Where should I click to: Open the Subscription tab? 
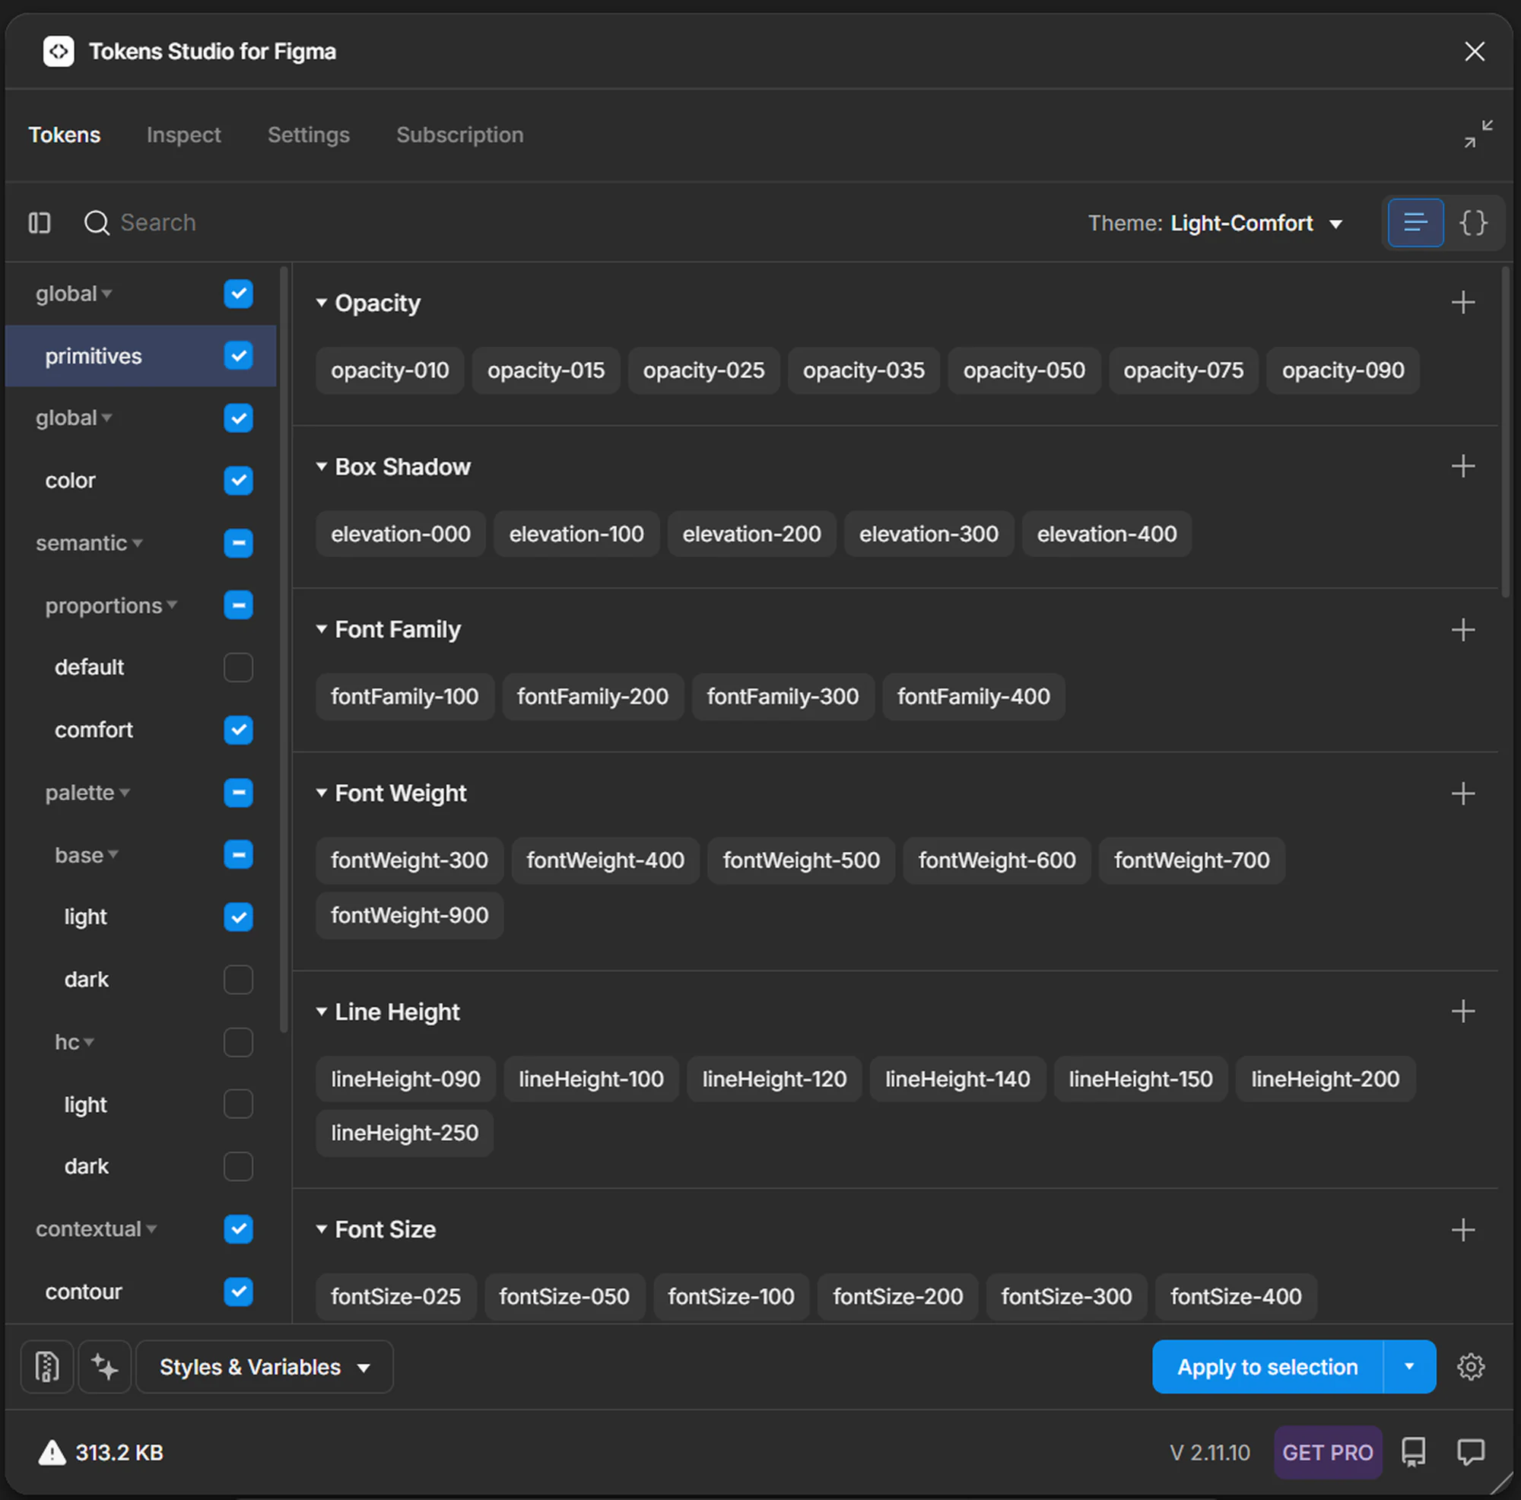460,135
